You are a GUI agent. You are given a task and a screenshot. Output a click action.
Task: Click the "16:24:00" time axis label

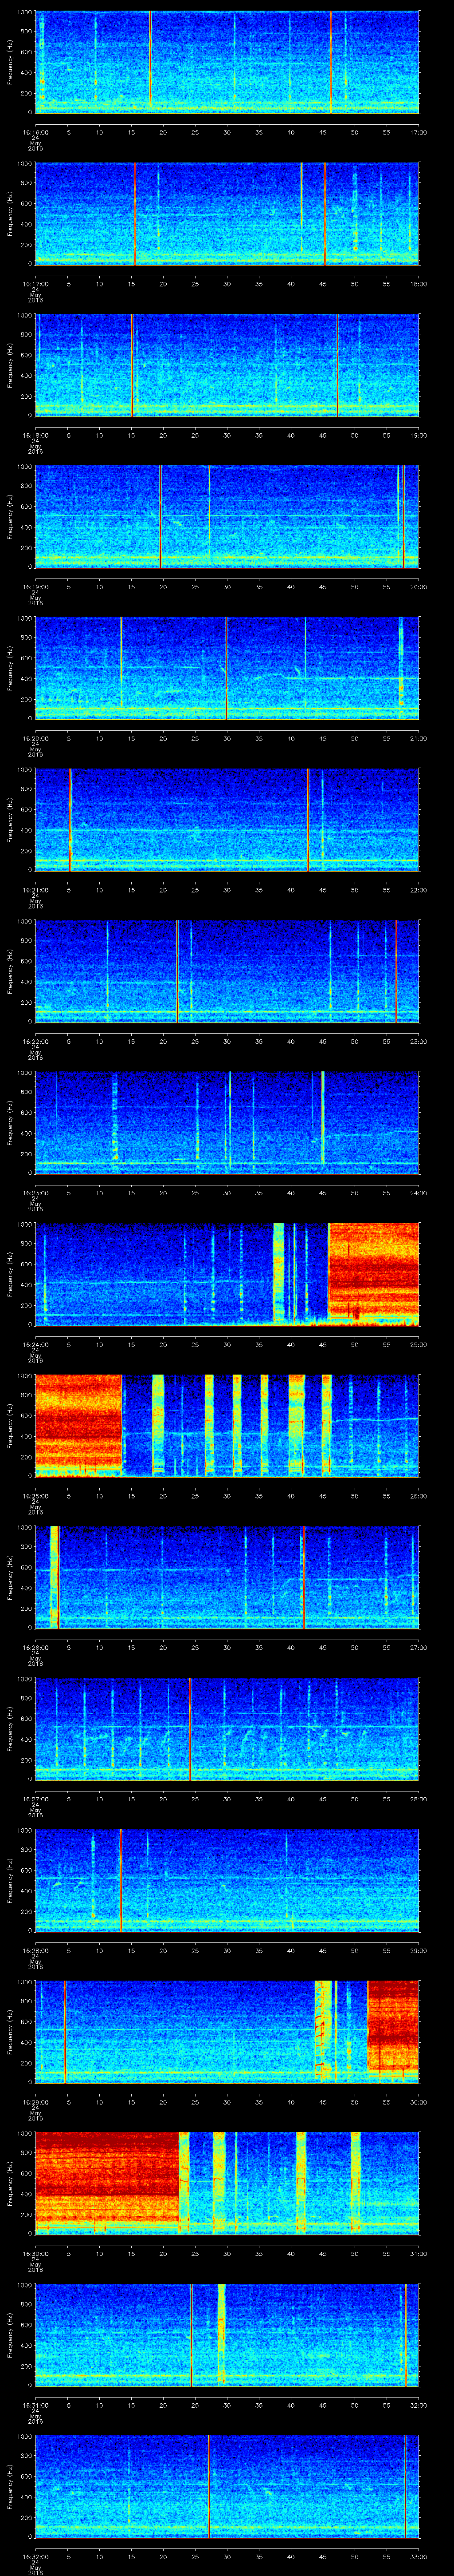pos(36,1344)
